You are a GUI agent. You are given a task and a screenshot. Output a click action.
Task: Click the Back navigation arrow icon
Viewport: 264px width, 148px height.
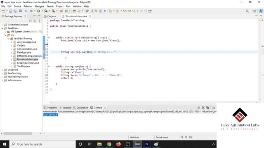(134, 11)
